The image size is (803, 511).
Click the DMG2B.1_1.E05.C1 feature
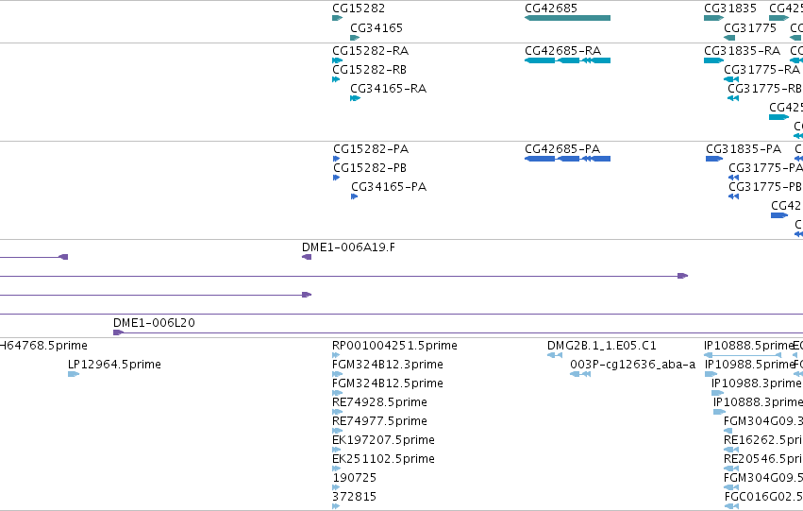pyautogui.click(x=555, y=355)
